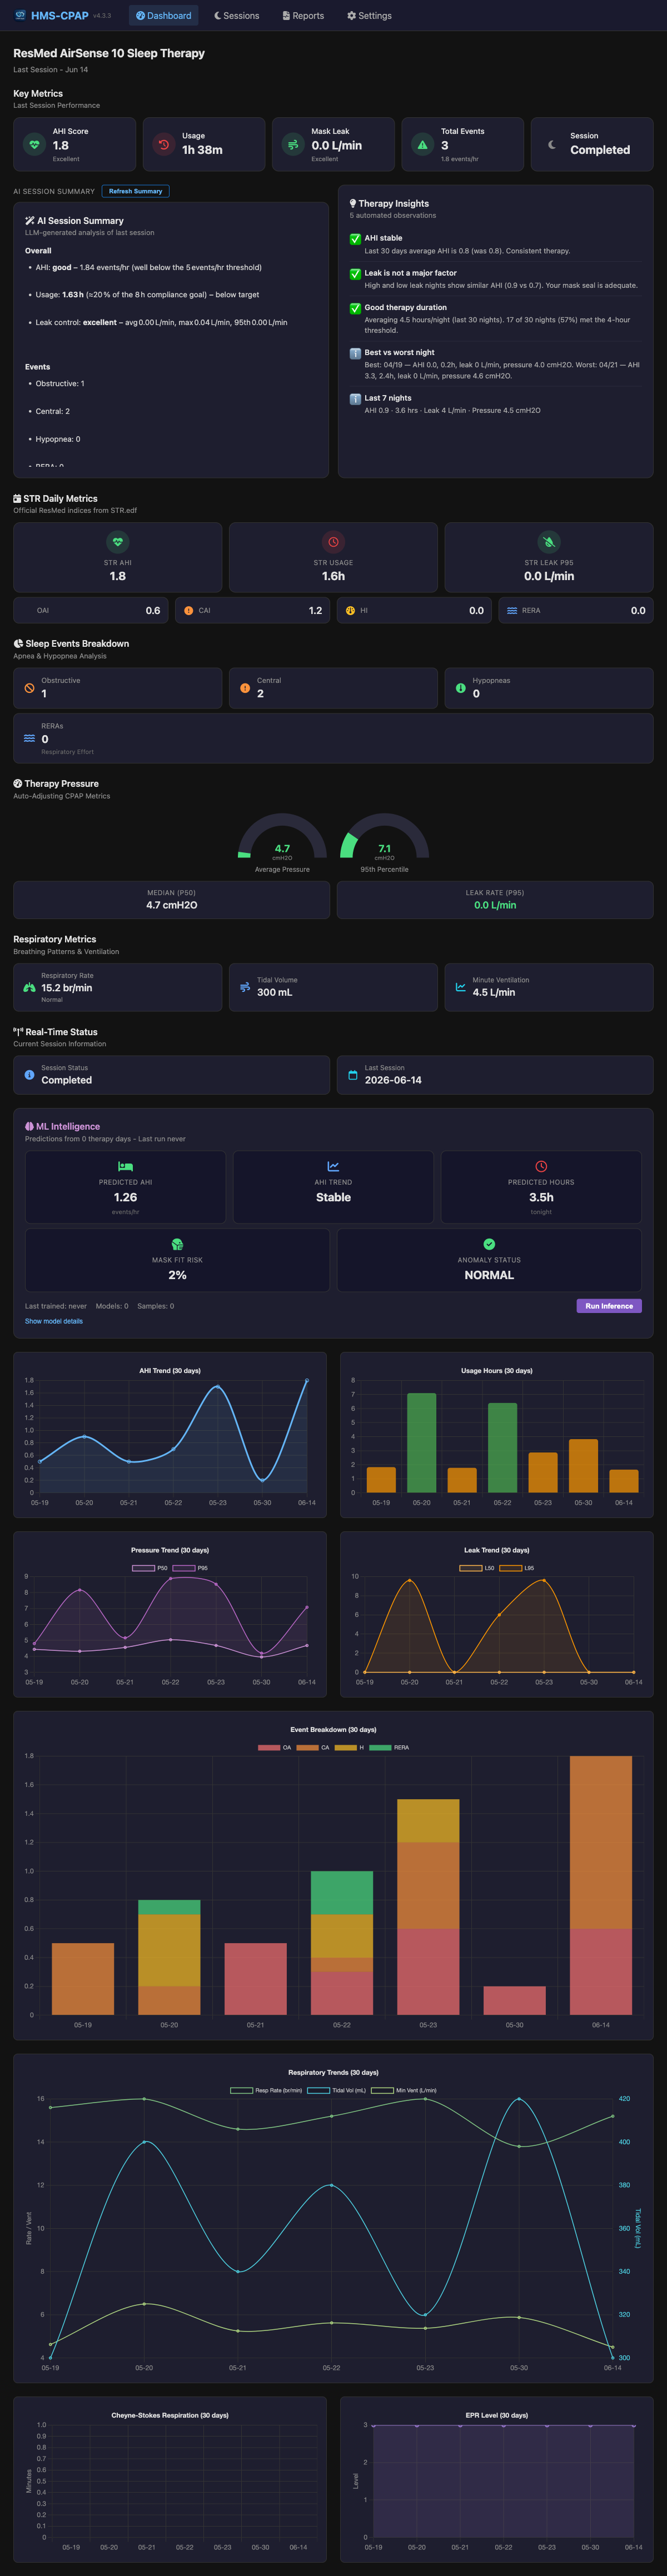Image resolution: width=667 pixels, height=2576 pixels.
Task: Click the 2026-06-14 Last Session value
Action: point(393,1080)
